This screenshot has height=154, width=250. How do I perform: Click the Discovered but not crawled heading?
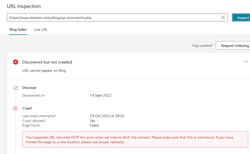[x=47, y=62]
